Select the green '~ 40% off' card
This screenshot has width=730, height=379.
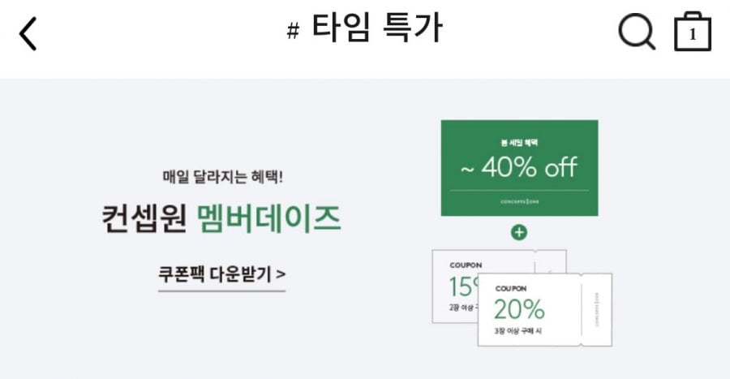[x=519, y=168]
